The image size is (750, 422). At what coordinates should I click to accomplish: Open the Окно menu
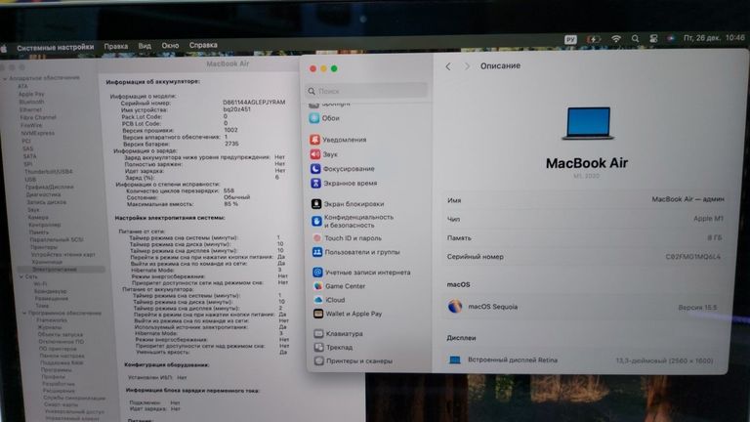(170, 46)
